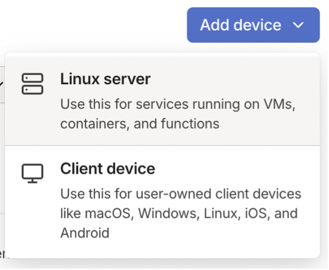Collapse the Add device dropdown chevron

tap(298, 25)
